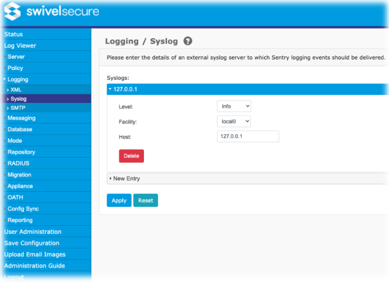Collapse the 127.0.0.1 syslog entry
The image size is (389, 284).
click(x=125, y=89)
